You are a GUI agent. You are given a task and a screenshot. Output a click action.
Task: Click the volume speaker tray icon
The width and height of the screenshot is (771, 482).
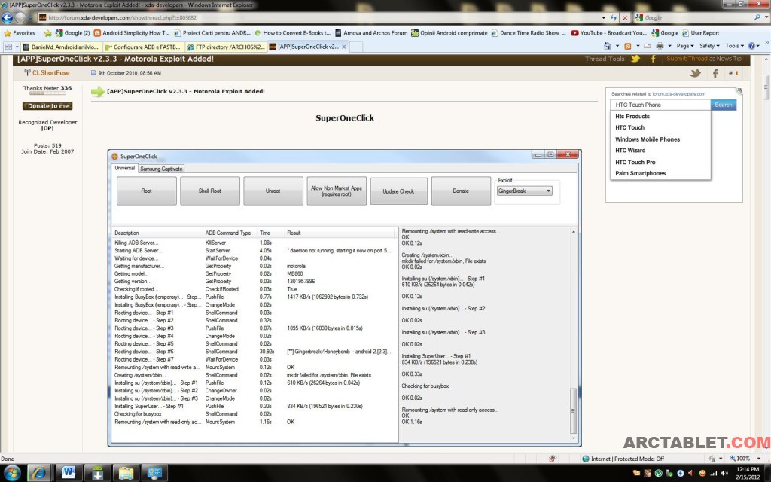click(724, 473)
